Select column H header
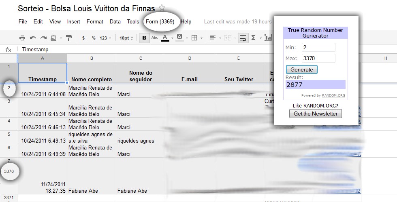This screenshot has width=397, height=202. 386,58
